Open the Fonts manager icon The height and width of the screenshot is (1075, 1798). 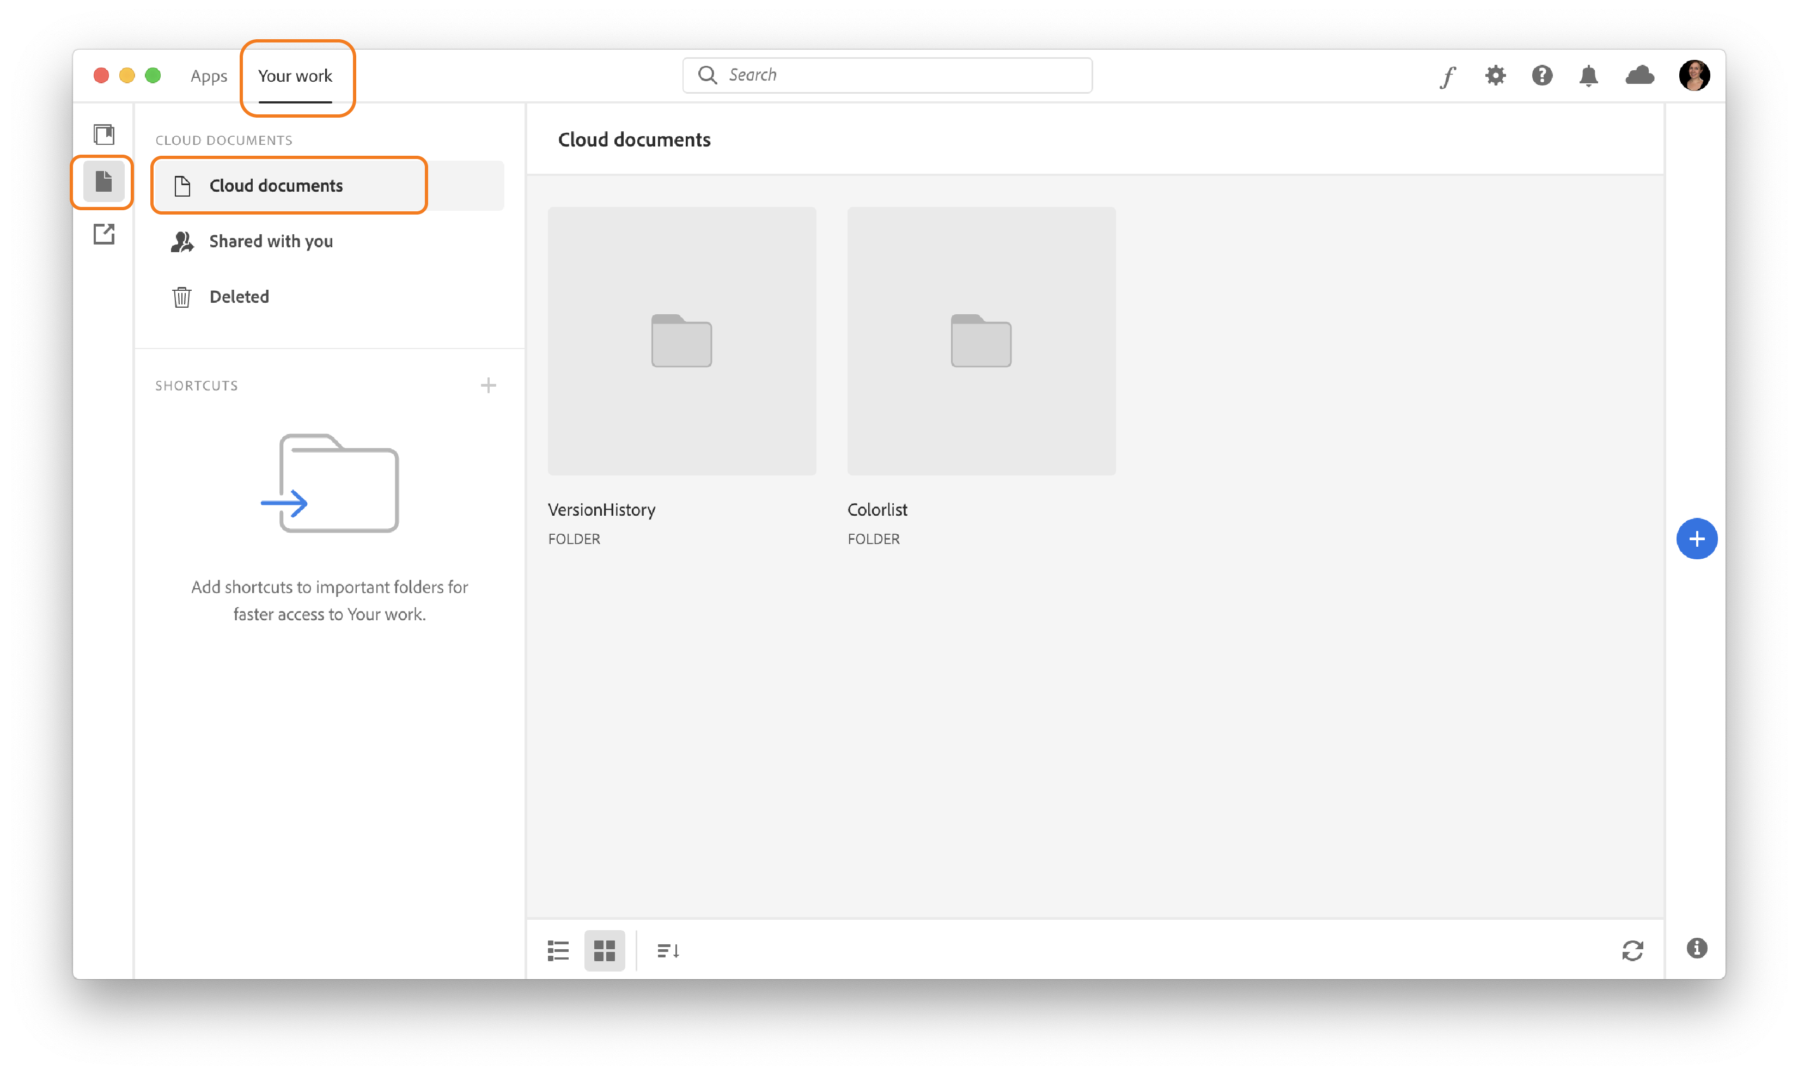(1447, 76)
